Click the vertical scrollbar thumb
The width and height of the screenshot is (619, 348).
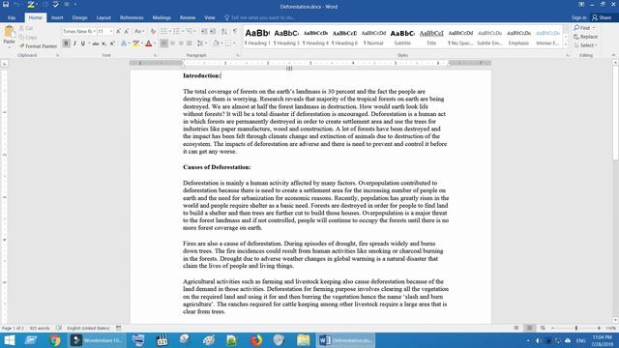(615, 112)
